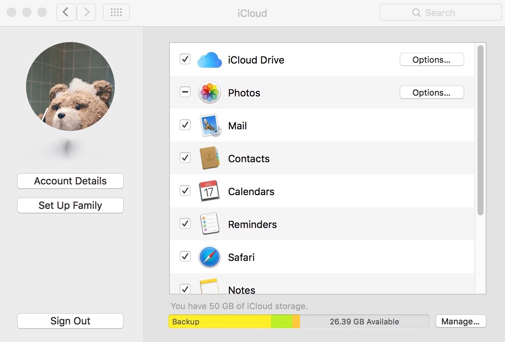Click the Contacts address book icon
Screen dimensions: 505x342
point(210,158)
